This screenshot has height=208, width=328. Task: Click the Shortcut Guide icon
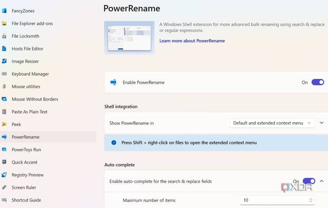tap(4, 200)
